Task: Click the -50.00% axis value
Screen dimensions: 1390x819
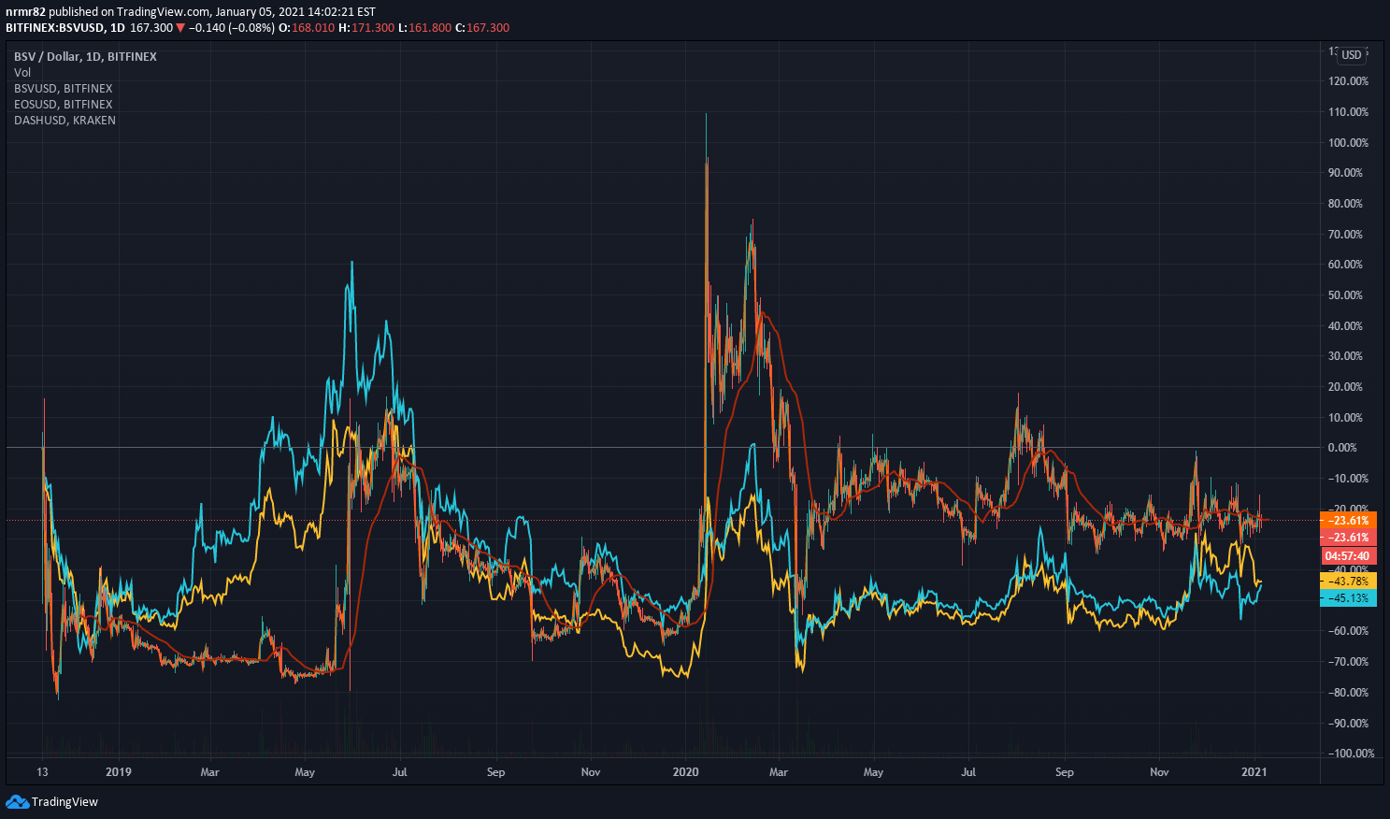Action: click(1348, 601)
